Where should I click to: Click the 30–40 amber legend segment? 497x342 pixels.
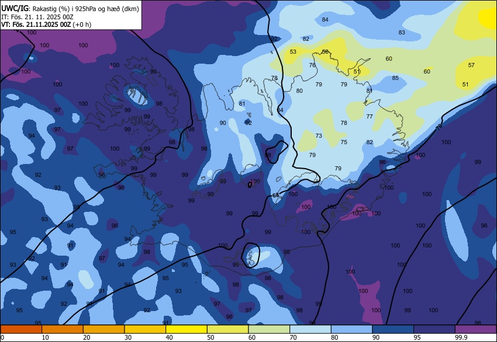(145, 329)
